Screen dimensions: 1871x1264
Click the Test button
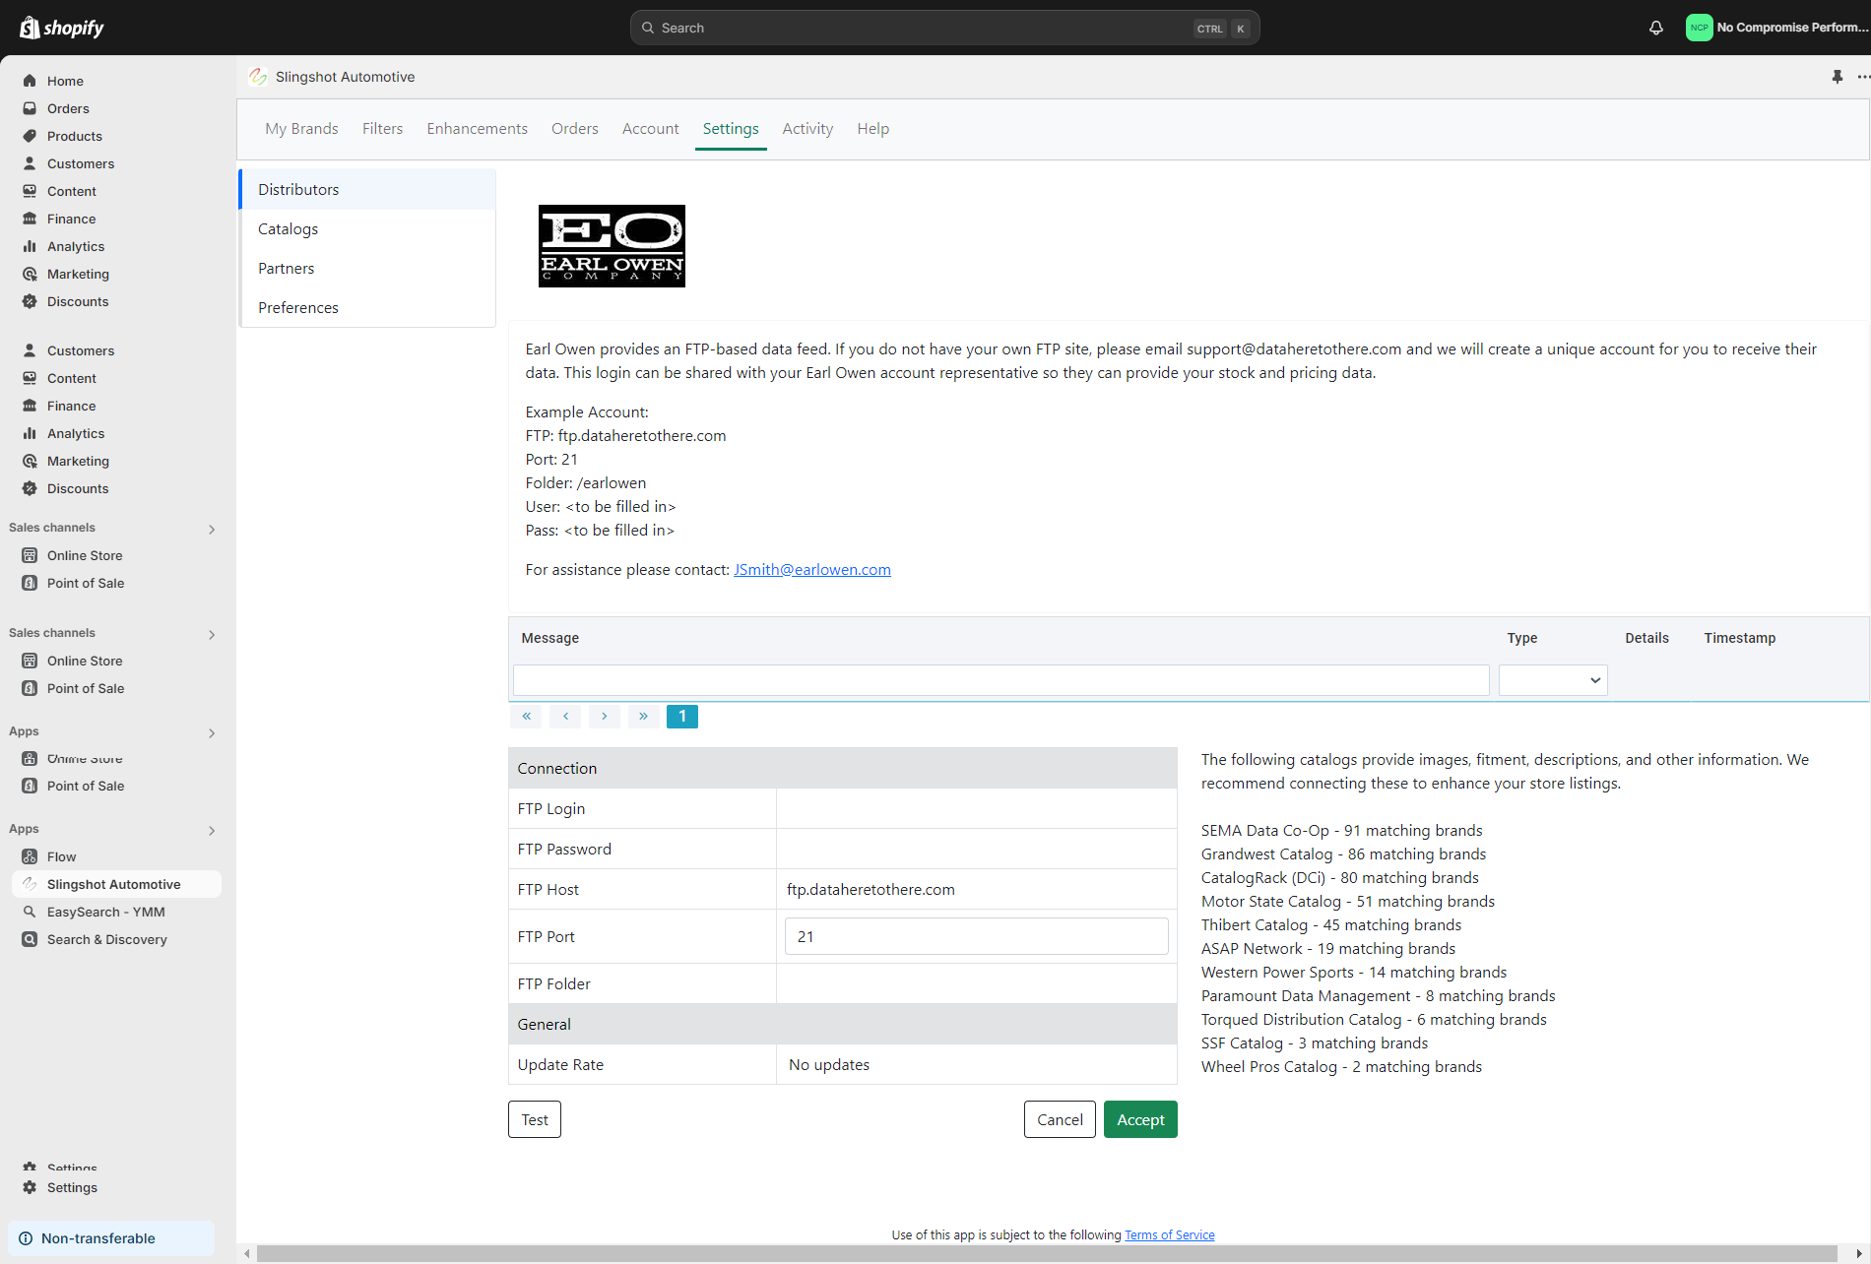[x=535, y=1119]
